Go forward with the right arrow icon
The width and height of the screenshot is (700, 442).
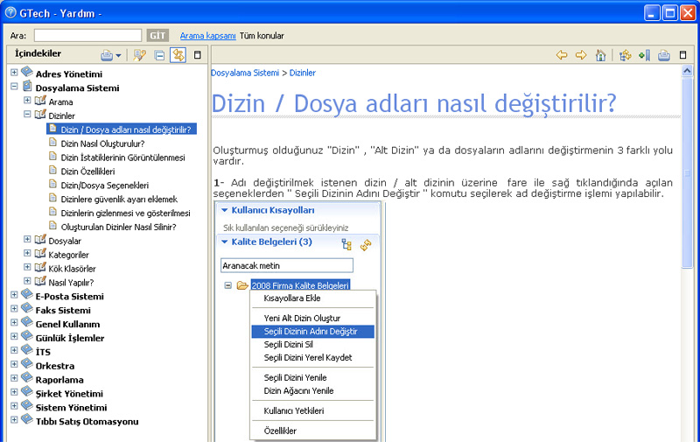(581, 55)
